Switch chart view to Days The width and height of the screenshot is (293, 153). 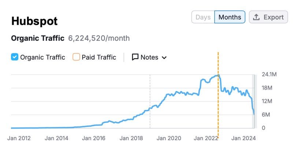pyautogui.click(x=203, y=17)
